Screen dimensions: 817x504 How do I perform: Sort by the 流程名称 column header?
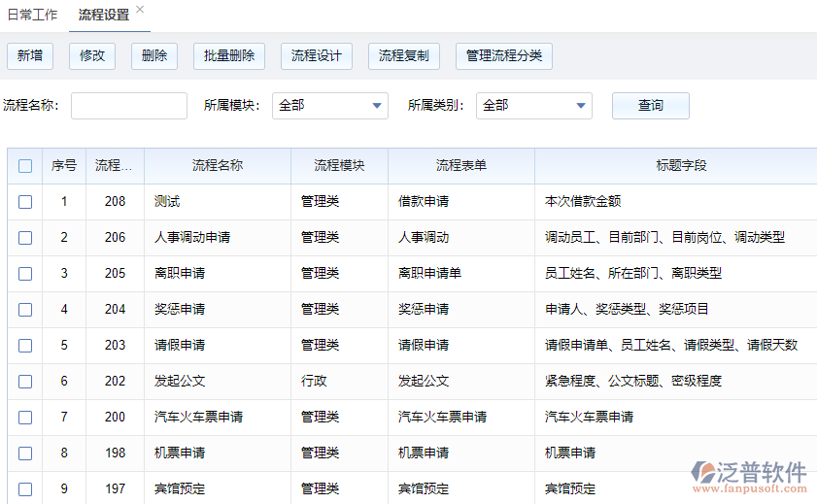[x=218, y=166]
